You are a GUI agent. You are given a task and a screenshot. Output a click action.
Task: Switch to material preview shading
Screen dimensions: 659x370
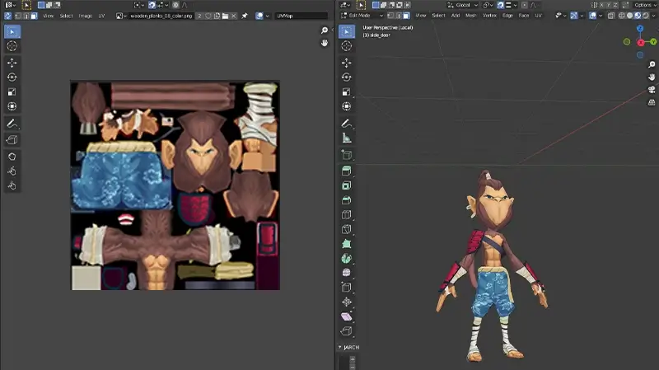[x=638, y=16]
